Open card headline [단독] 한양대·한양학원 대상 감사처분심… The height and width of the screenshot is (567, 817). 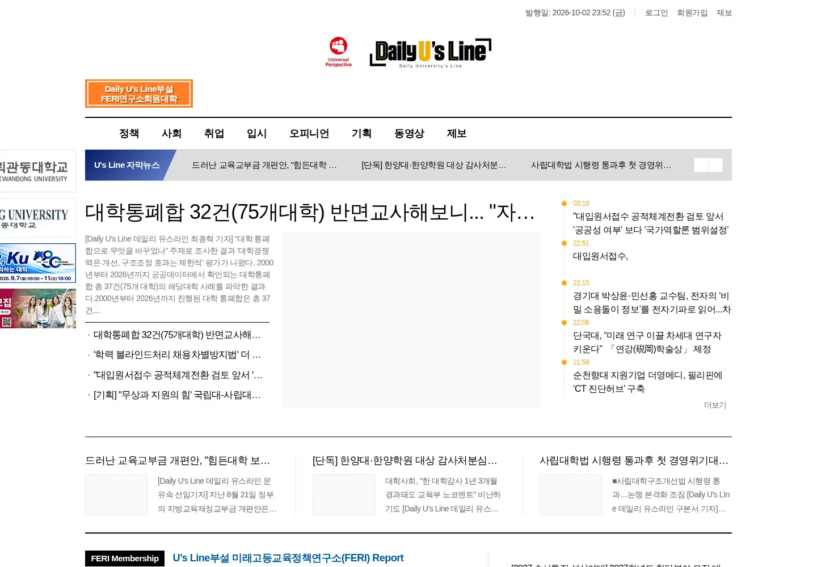[405, 461]
